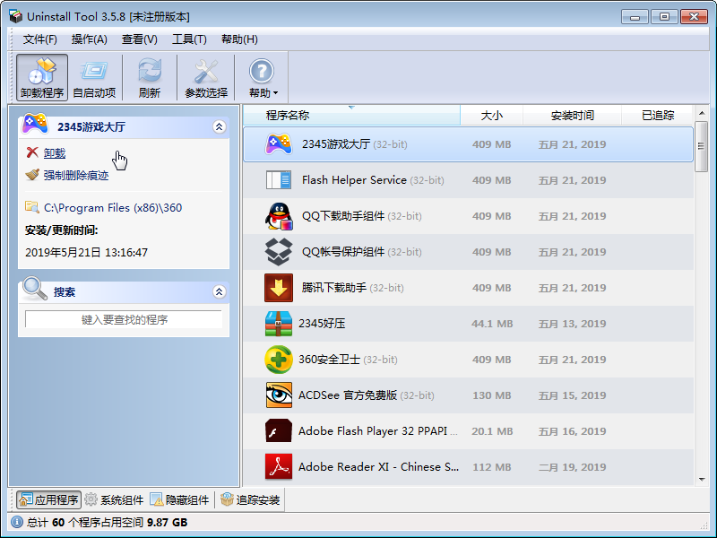This screenshot has height=538, width=717.
Task: Click the info icon in status bar
Action: tap(17, 522)
